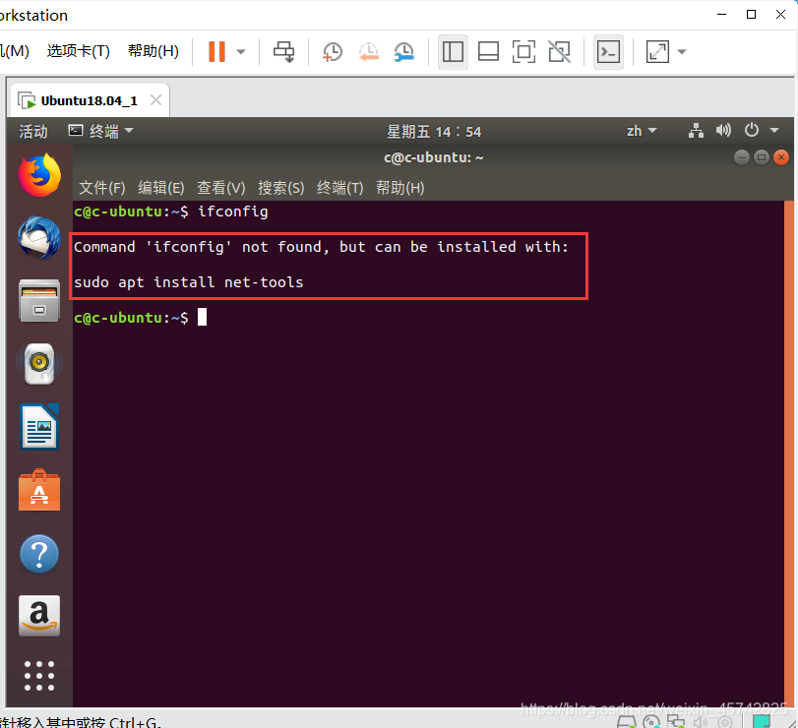Revert the VM to its snapshot

pos(368,51)
